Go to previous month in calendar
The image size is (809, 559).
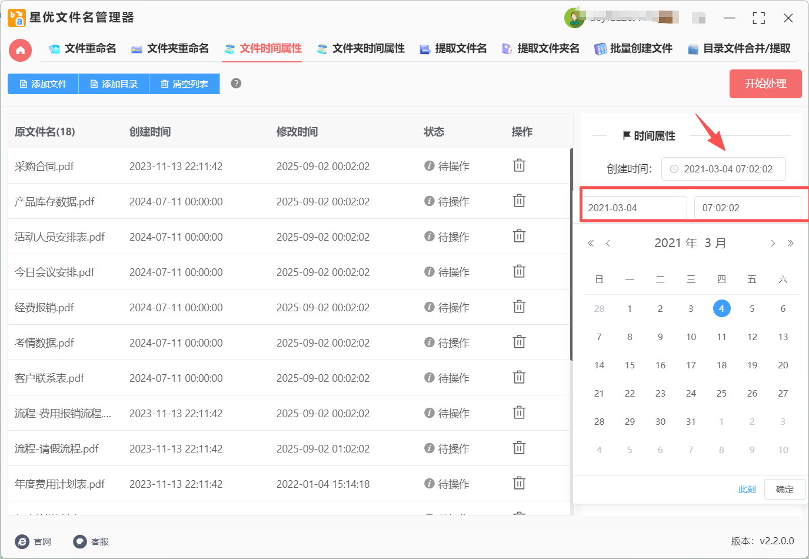[608, 244]
